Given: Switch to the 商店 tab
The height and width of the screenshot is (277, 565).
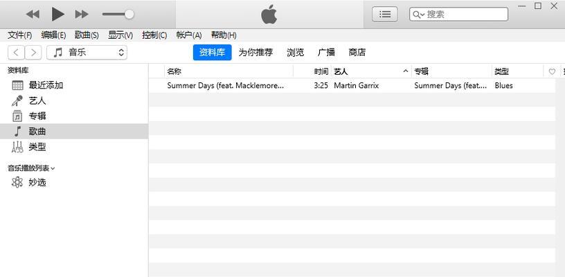Looking at the screenshot, I should [357, 53].
